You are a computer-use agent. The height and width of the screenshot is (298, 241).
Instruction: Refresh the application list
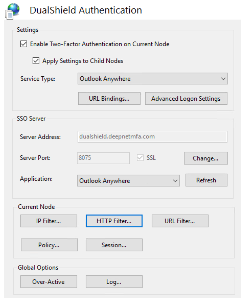click(206, 180)
